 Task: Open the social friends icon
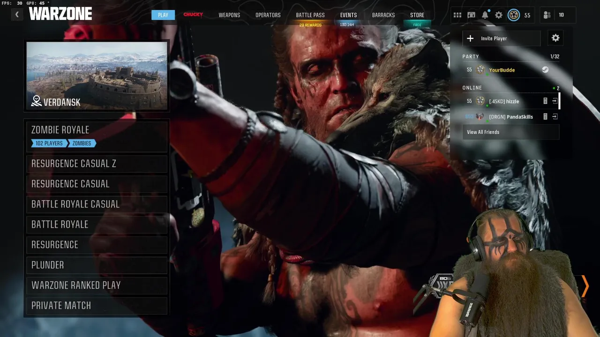click(x=547, y=15)
